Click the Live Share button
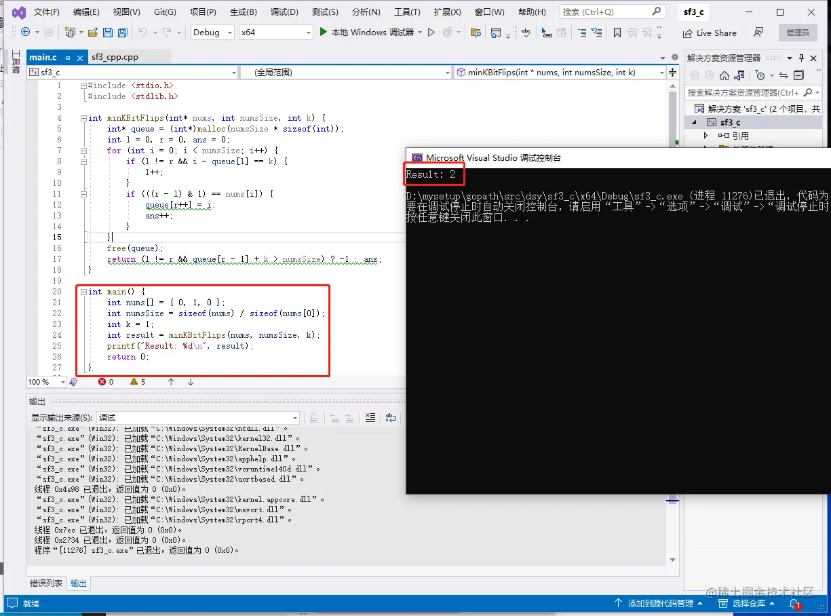831x616 pixels. [x=710, y=33]
